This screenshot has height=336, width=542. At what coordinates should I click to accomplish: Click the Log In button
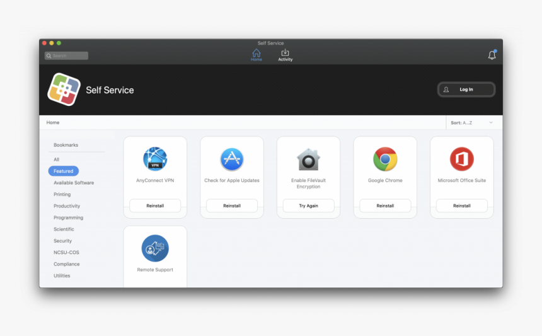tap(466, 90)
